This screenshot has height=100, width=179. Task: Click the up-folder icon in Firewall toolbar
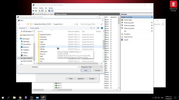[x=39, y=11]
